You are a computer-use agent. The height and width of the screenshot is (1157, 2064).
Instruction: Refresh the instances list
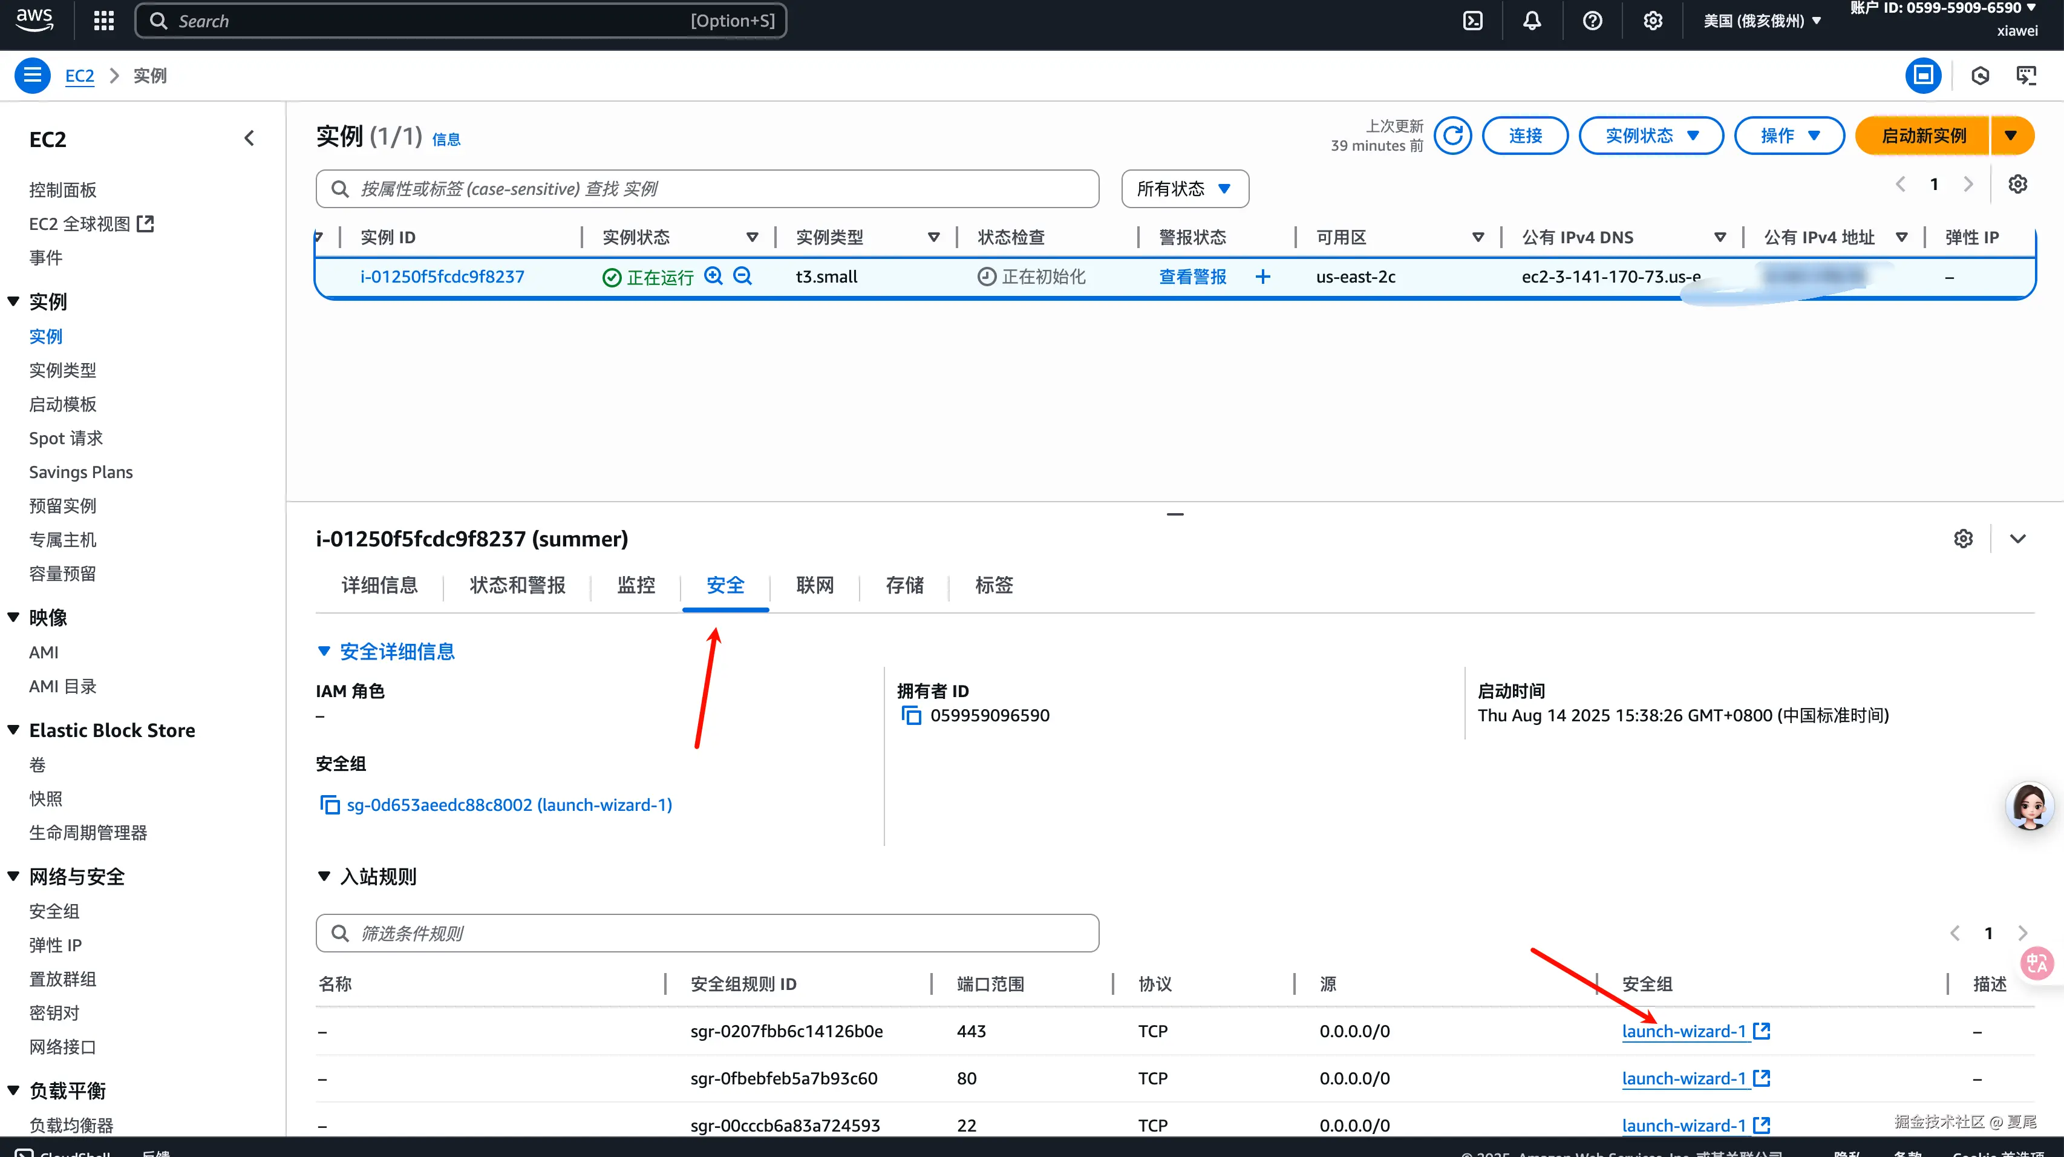pos(1452,136)
